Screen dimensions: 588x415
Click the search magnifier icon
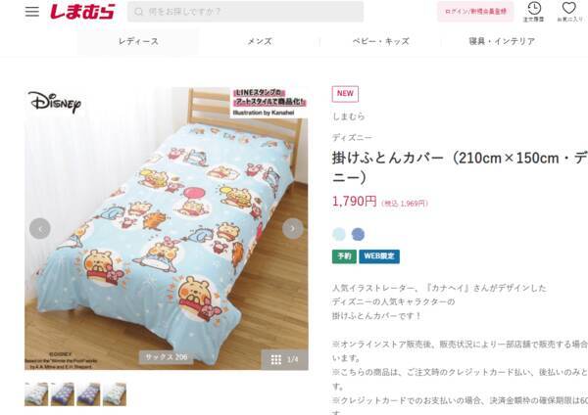(138, 12)
